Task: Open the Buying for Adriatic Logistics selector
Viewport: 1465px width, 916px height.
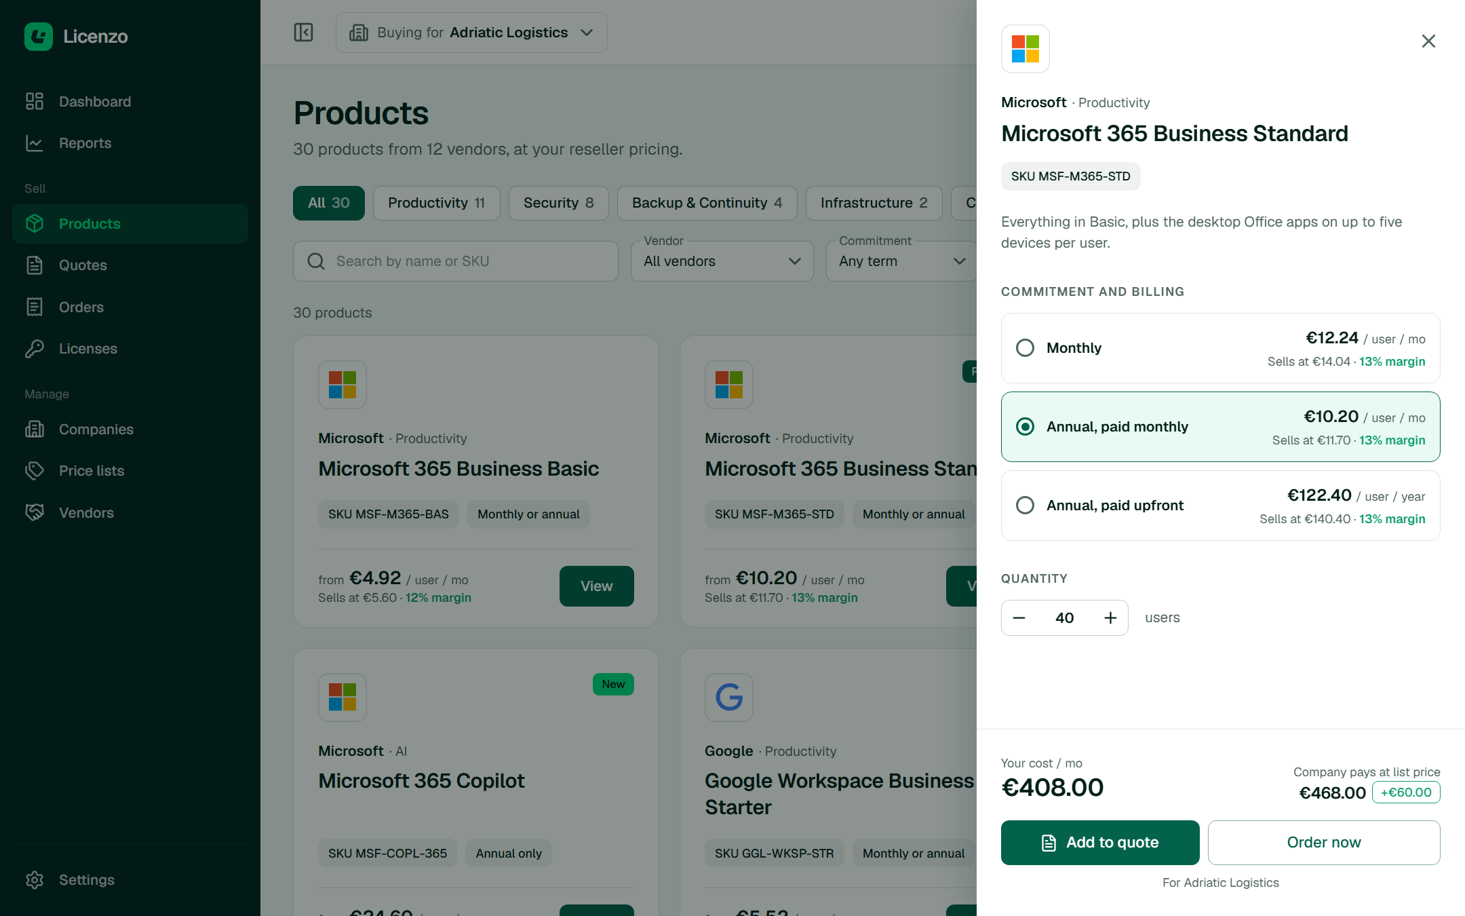Action: 471,33
